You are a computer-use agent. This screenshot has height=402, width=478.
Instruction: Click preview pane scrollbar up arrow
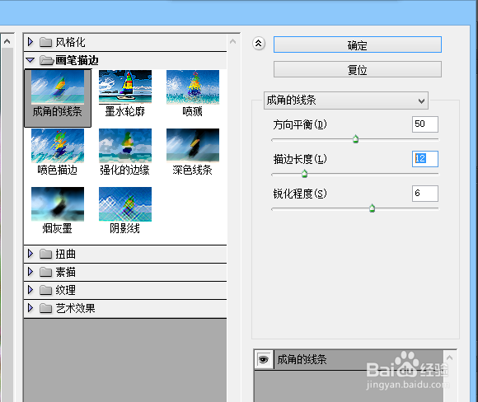coord(7,41)
